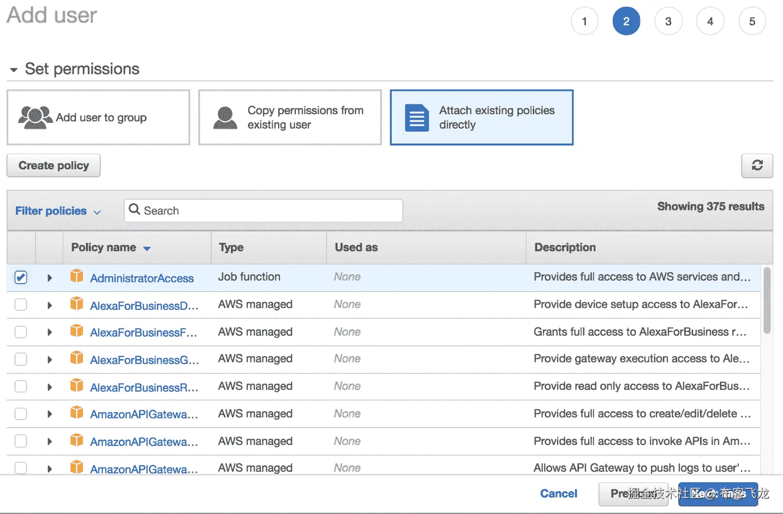The width and height of the screenshot is (783, 514).
Task: Check the AlexaForBusinessD... policy checkbox
Action: pos(21,304)
